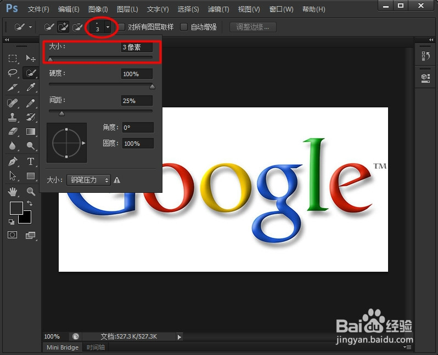Open the 滤镜(T) menu
This screenshot has height=355, width=438.
(x=218, y=9)
